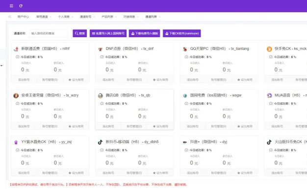Image resolution: width=307 pixels, height=189 pixels.
Task: Mark the tx_tiantang channel as 设为常用
Action: 245,80
